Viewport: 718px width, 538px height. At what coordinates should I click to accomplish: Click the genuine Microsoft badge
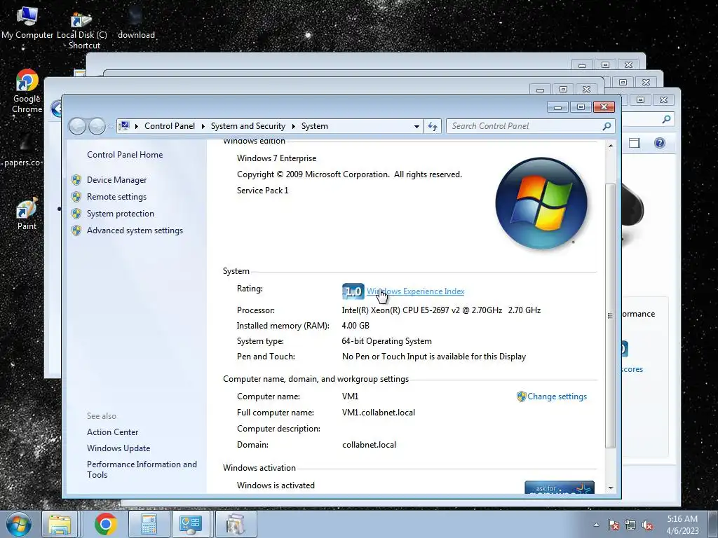point(560,488)
